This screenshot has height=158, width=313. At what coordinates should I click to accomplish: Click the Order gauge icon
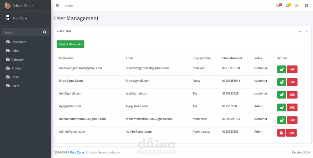point(8,77)
